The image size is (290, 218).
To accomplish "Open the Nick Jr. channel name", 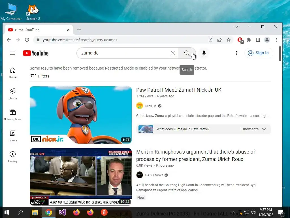I will (151, 106).
